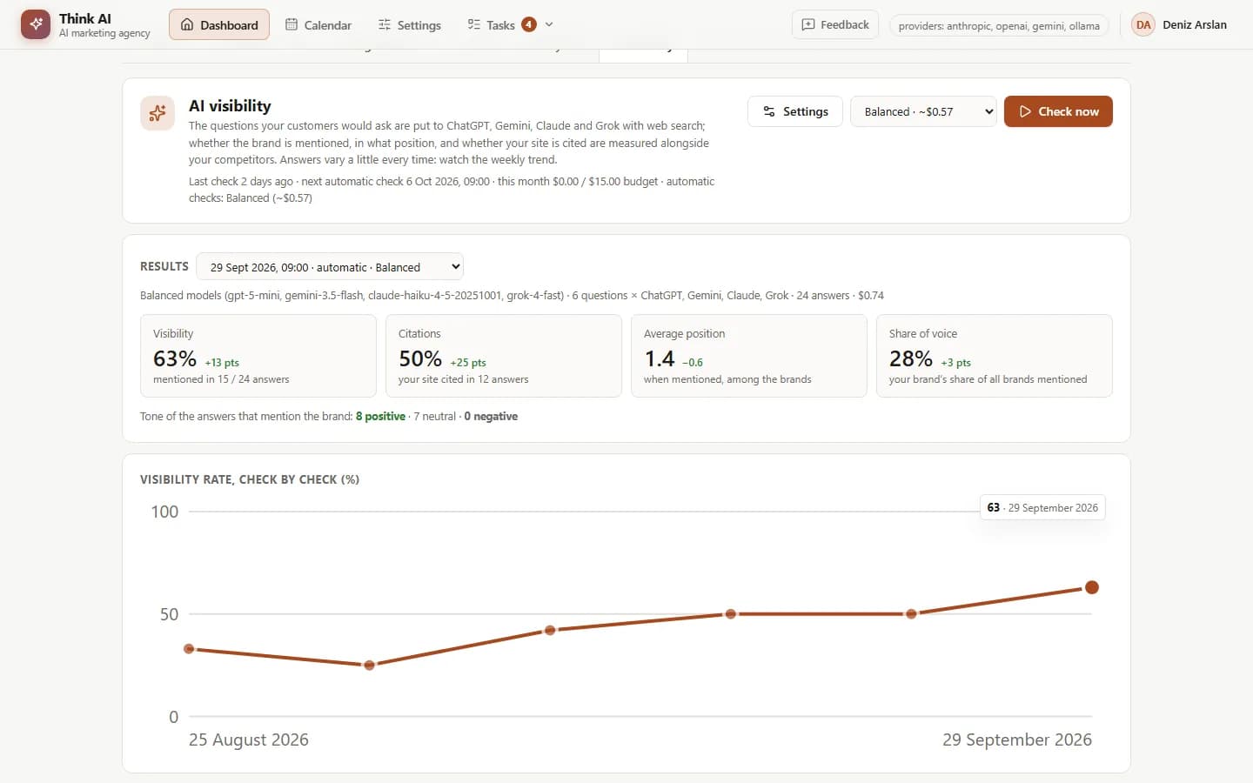Click the DA user avatar
The height and width of the screenshot is (783, 1253).
pos(1143,24)
